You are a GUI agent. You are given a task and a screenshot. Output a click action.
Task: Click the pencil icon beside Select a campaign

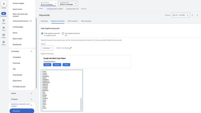tap(71, 48)
